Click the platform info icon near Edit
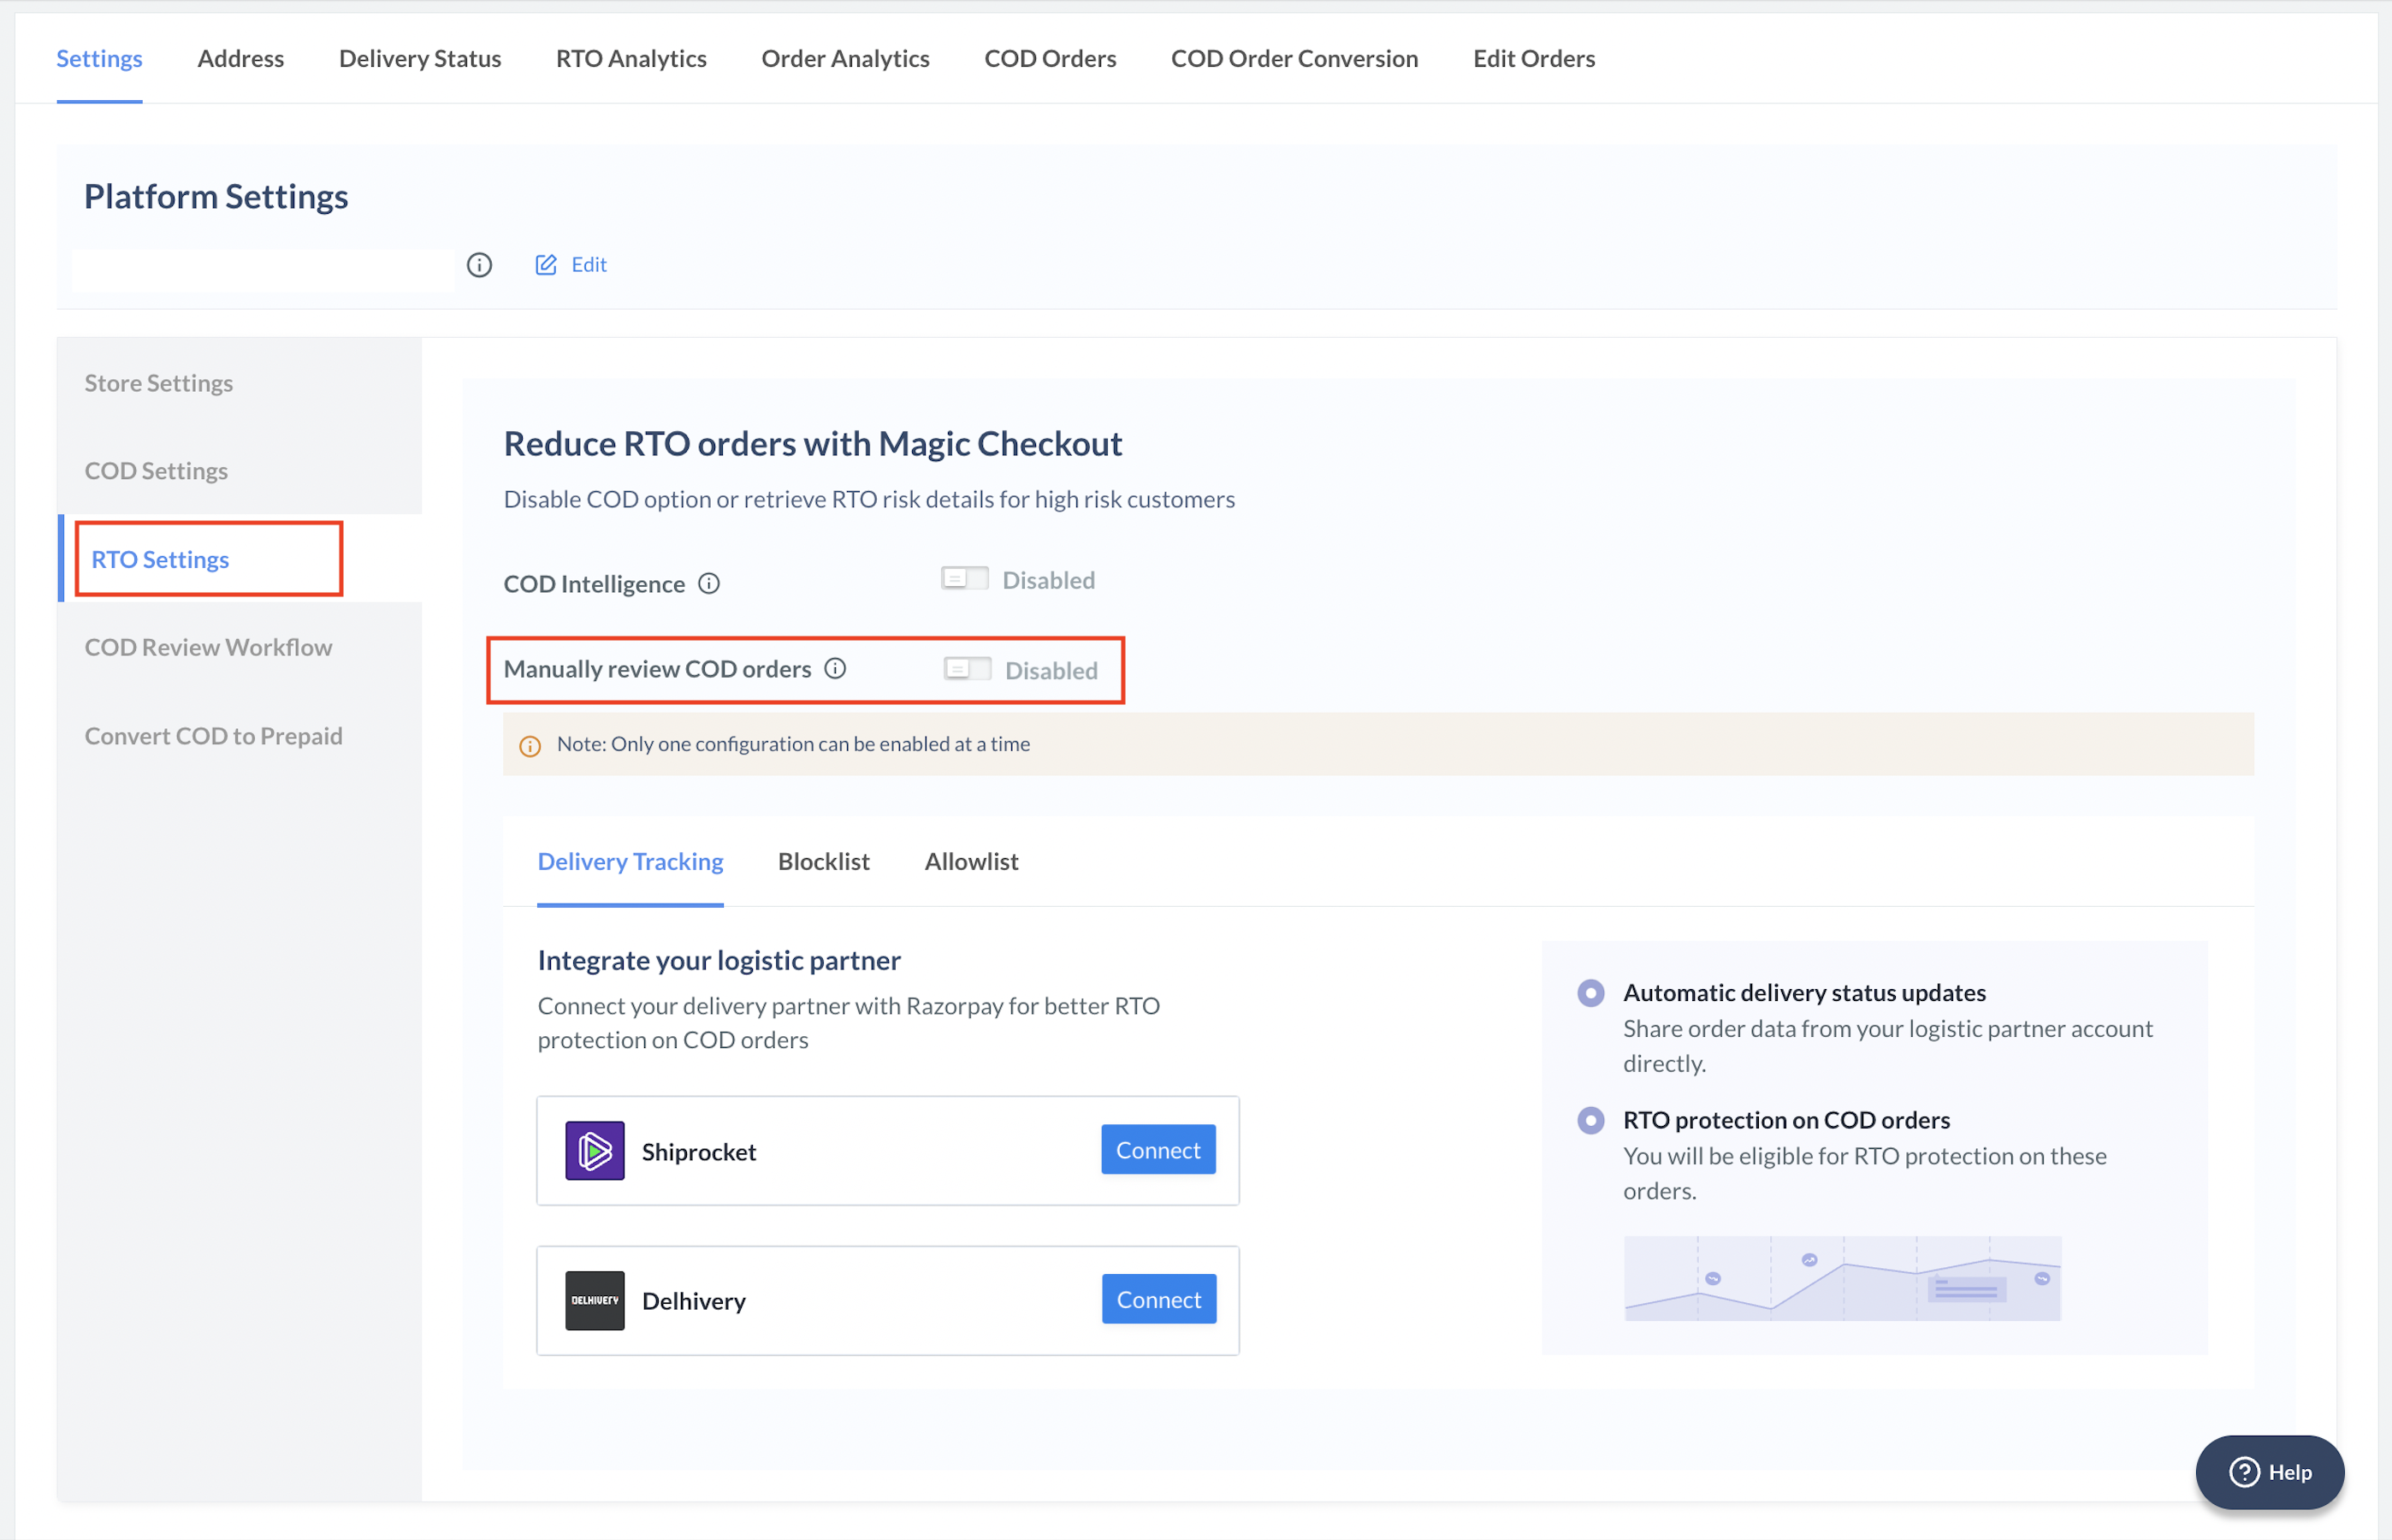This screenshot has height=1540, width=2392. (479, 264)
